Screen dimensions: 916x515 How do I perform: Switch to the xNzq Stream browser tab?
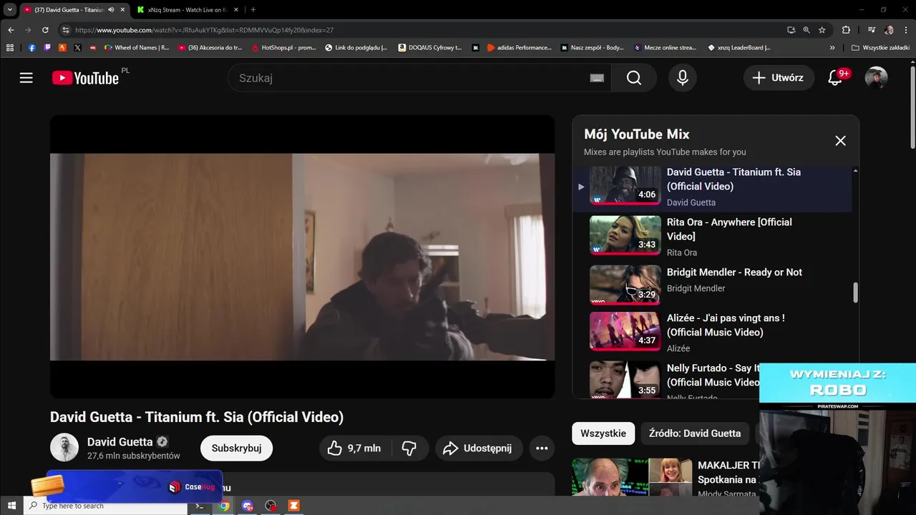tap(186, 10)
